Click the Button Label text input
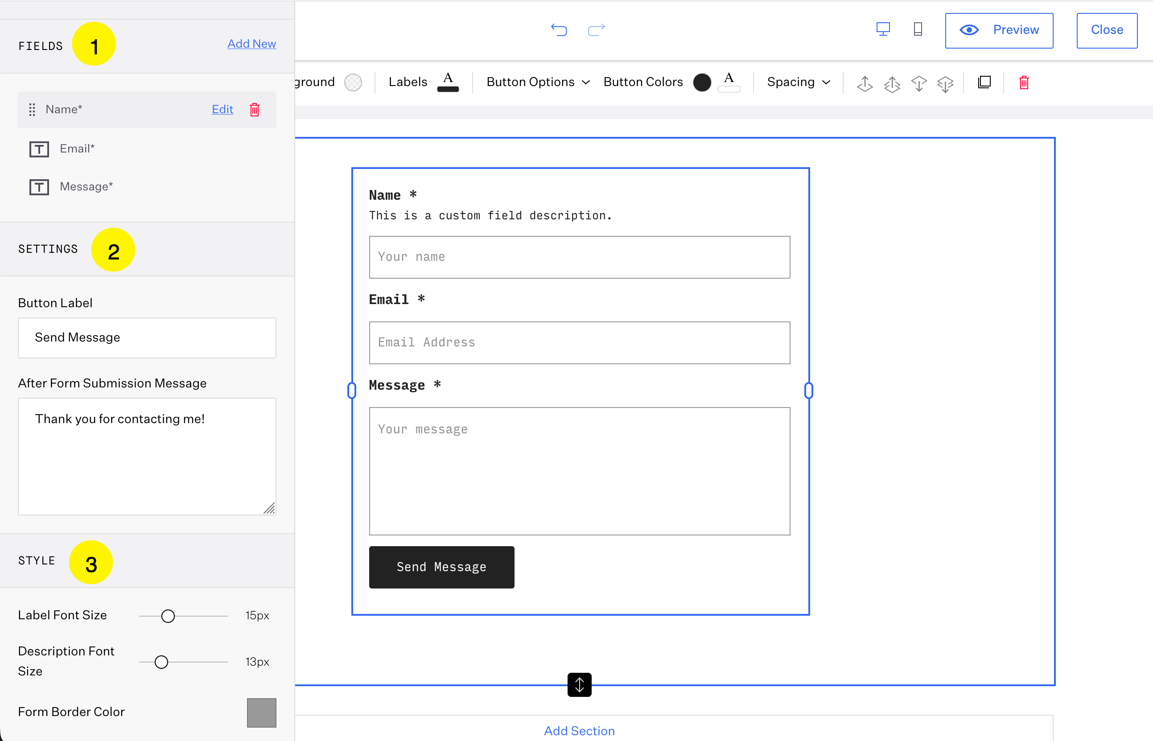The height and width of the screenshot is (741, 1153). 147,338
